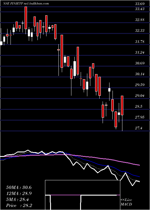
Task: Click the 27.95 price axis label
Action: click(140, 117)
